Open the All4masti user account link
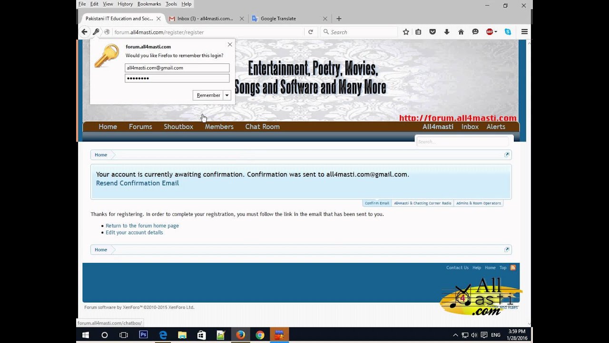The image size is (609, 343). point(438,127)
